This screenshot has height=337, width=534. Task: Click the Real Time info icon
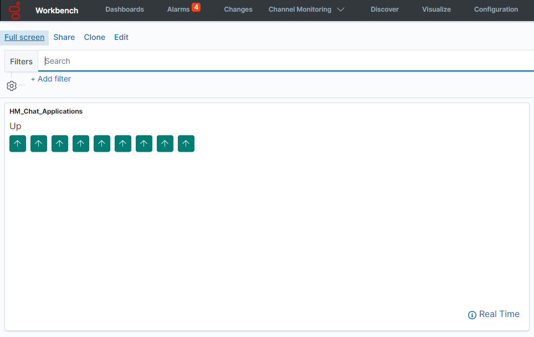472,315
